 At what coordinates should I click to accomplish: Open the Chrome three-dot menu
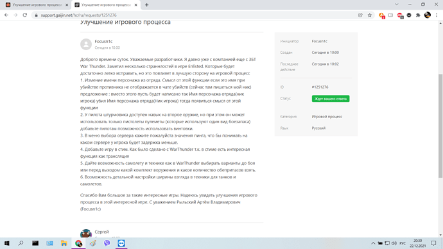coord(437,15)
